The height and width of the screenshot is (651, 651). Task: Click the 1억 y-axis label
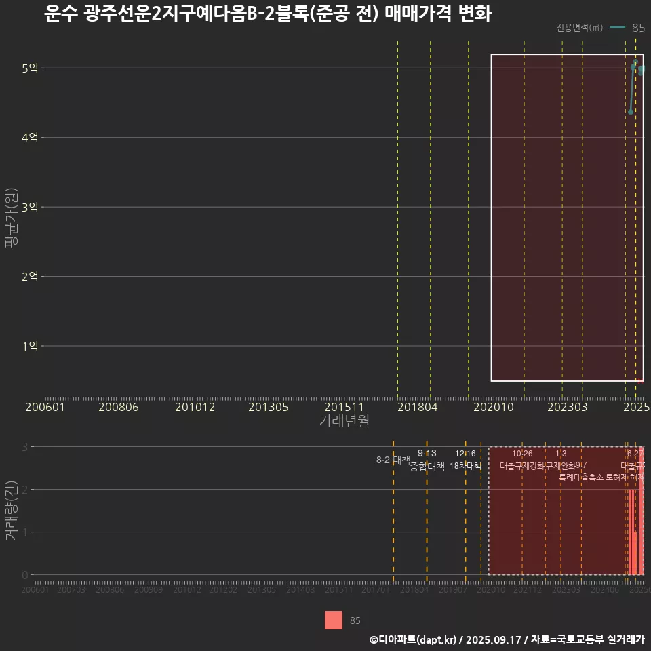pyautogui.click(x=30, y=346)
